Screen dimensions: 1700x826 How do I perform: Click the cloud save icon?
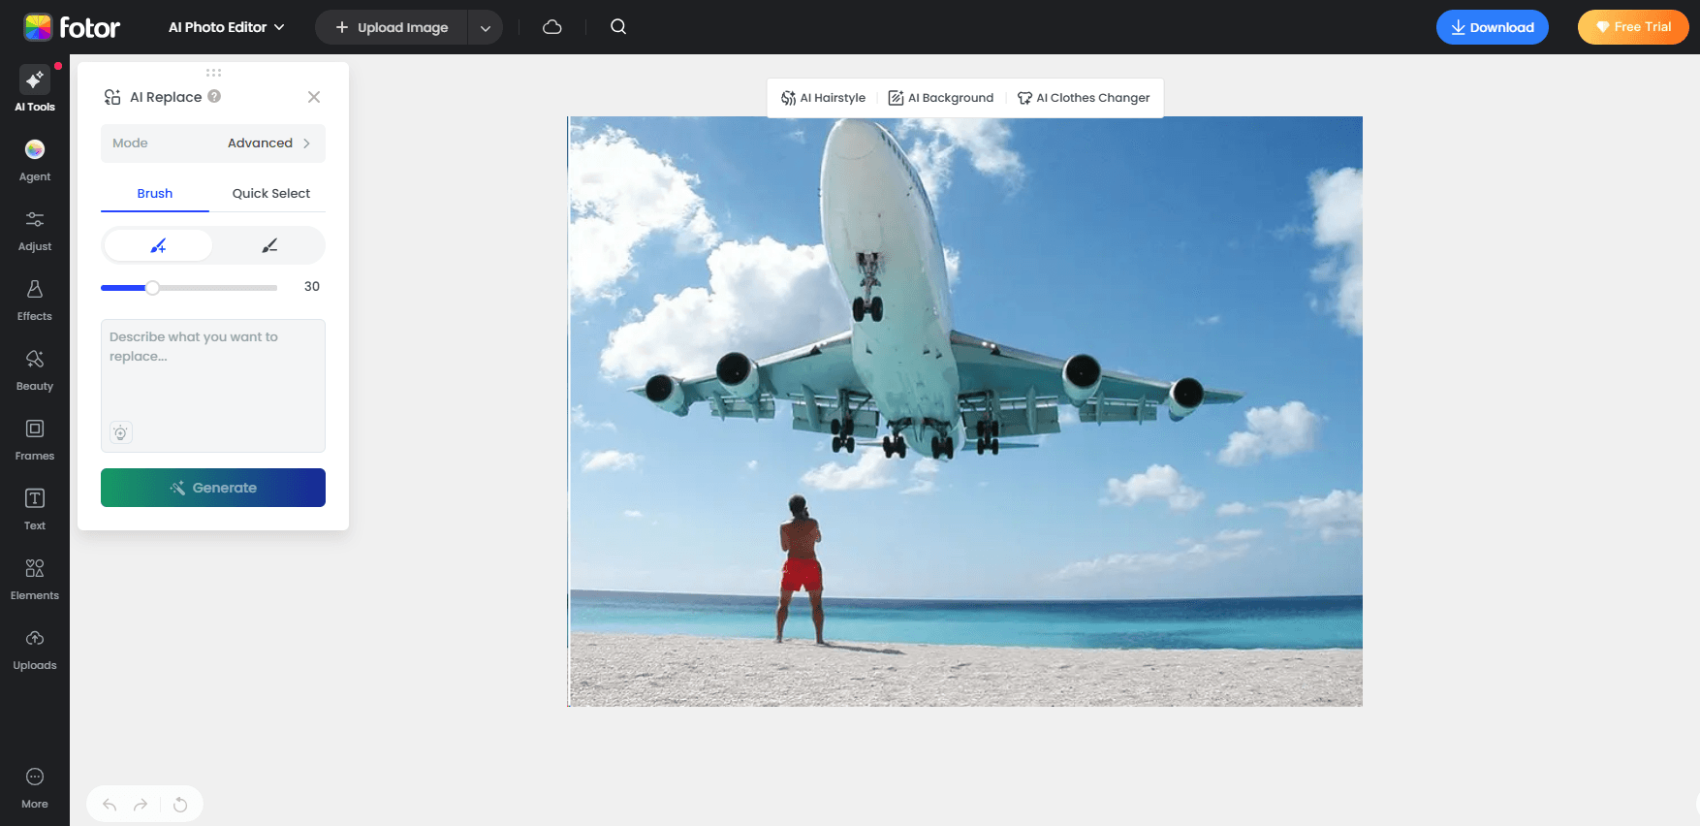(x=552, y=27)
